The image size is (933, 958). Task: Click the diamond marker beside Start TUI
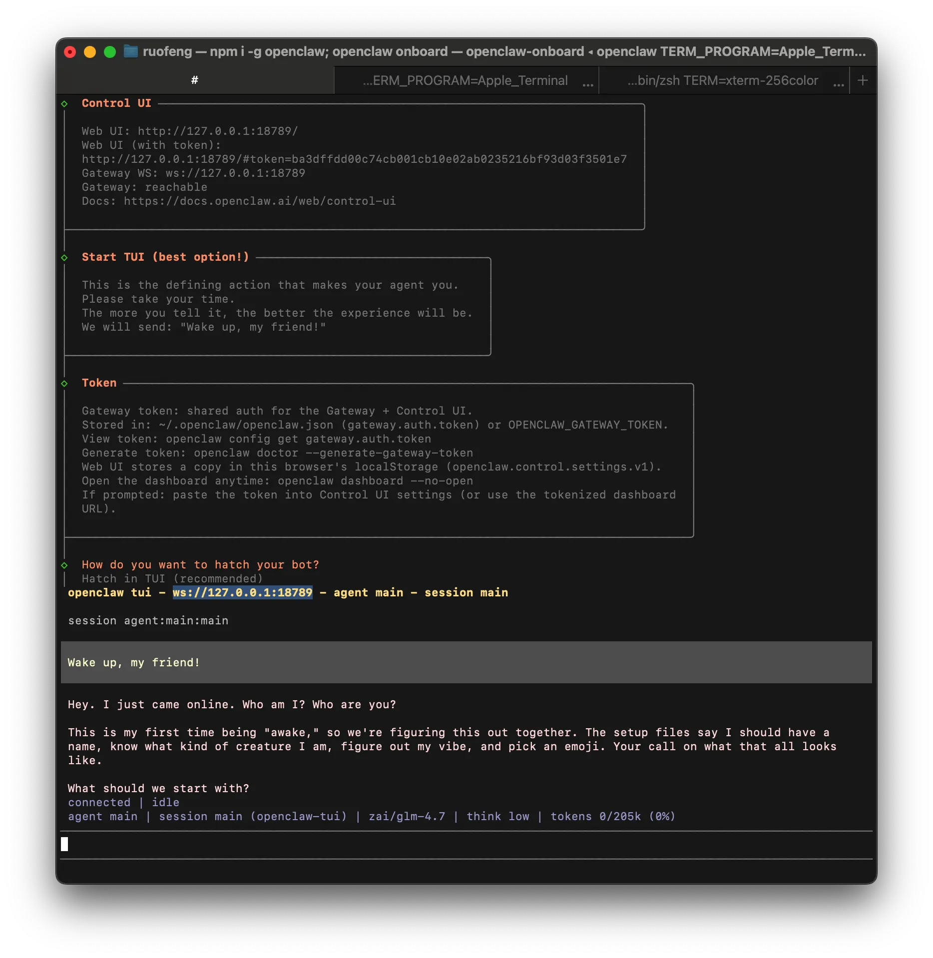64,258
